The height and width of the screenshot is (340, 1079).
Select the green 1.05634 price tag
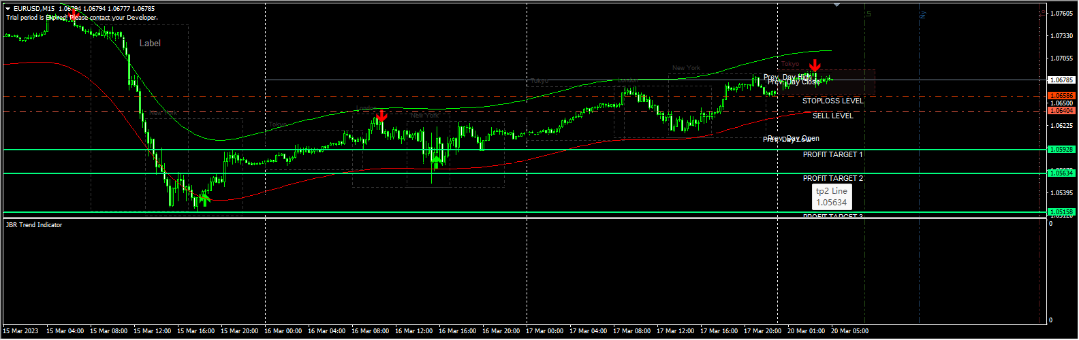pyautogui.click(x=1061, y=173)
